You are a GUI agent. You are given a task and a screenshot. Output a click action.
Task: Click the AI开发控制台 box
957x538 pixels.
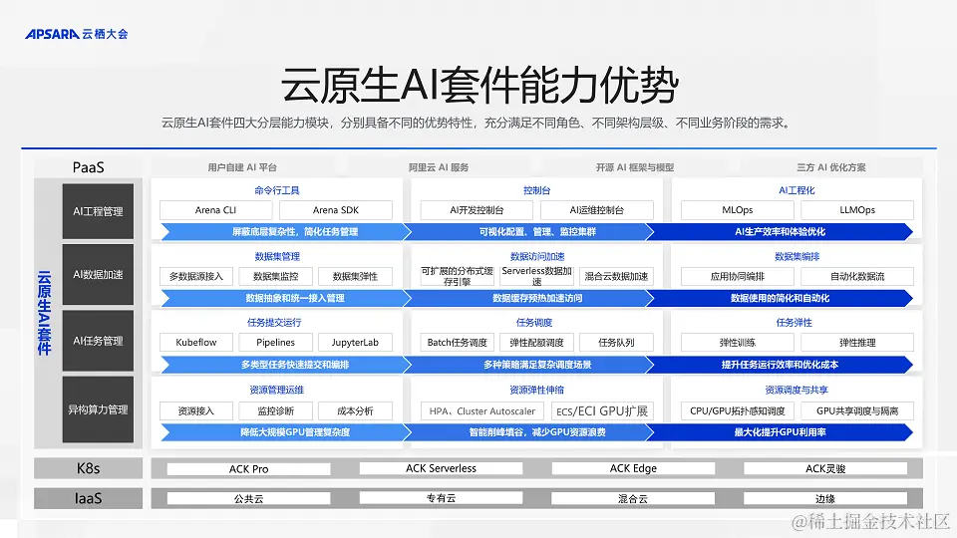[x=477, y=210]
